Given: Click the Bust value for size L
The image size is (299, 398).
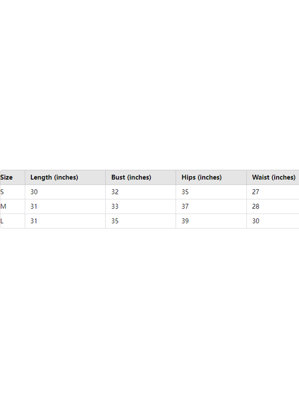Looking at the screenshot, I should click(x=115, y=221).
